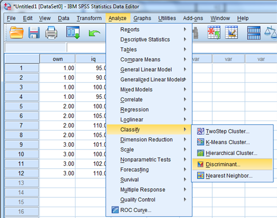The width and height of the screenshot is (277, 218).
Task: Choose ROC Curve... menu entry
Action: click(149, 210)
